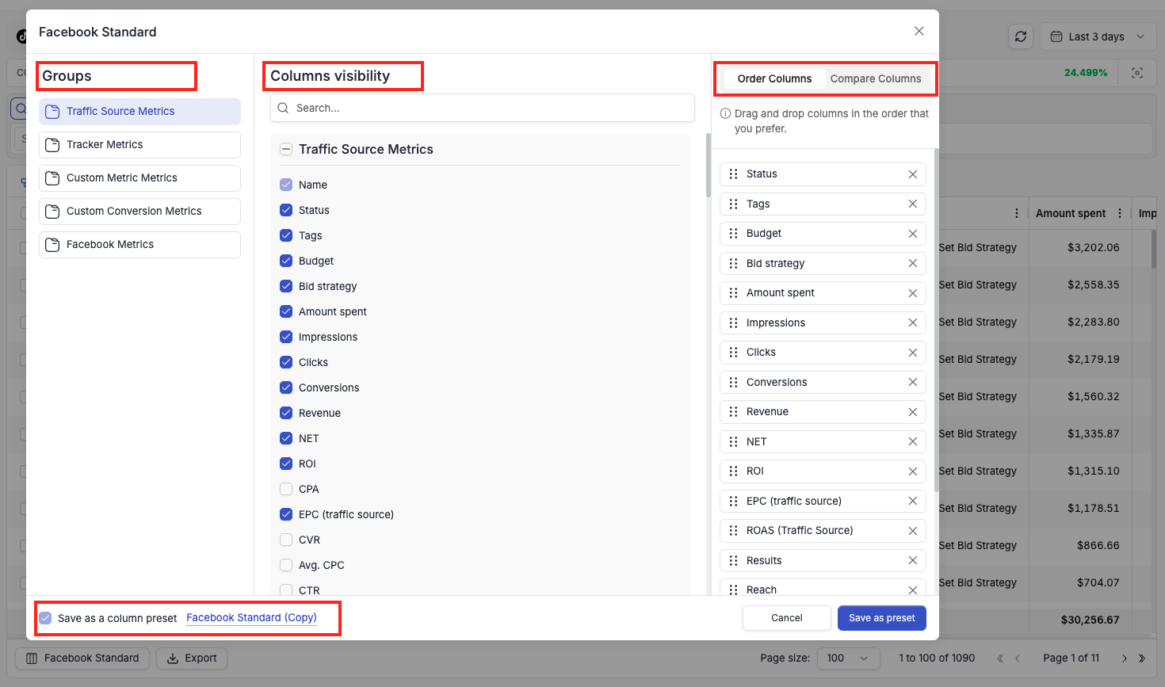Viewport: 1165px width, 687px height.
Task: Open the Page size 100 dropdown
Action: 850,658
